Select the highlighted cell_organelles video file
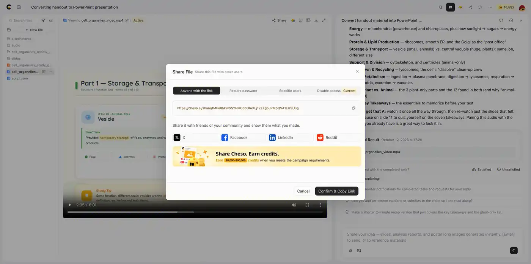 point(25,72)
